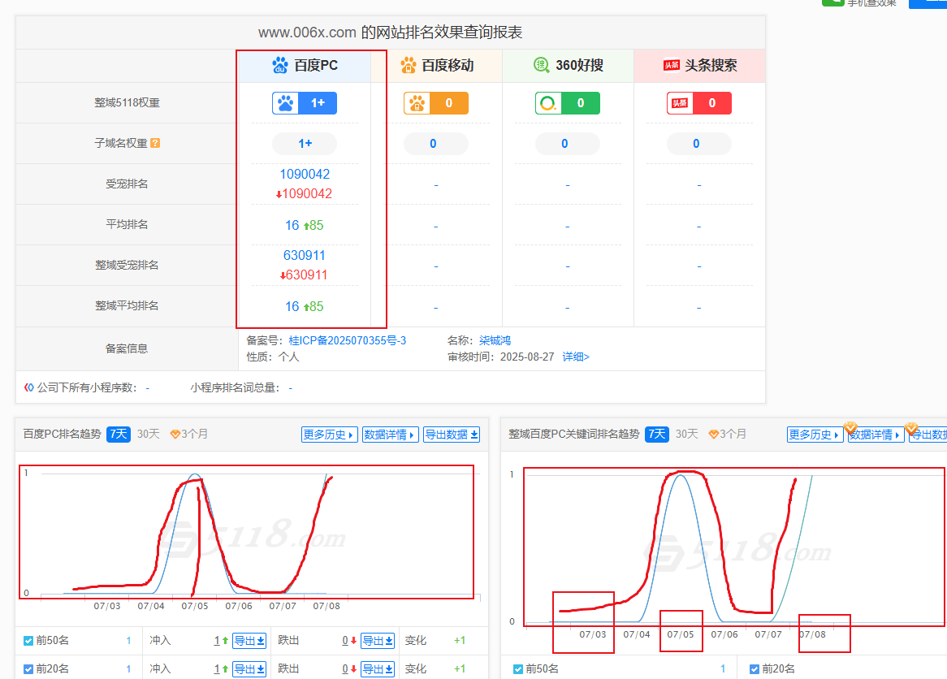Select 3个月 tab in 整域百度PC关键词排名趋势
Viewport: 947px width, 679px height.
point(733,435)
